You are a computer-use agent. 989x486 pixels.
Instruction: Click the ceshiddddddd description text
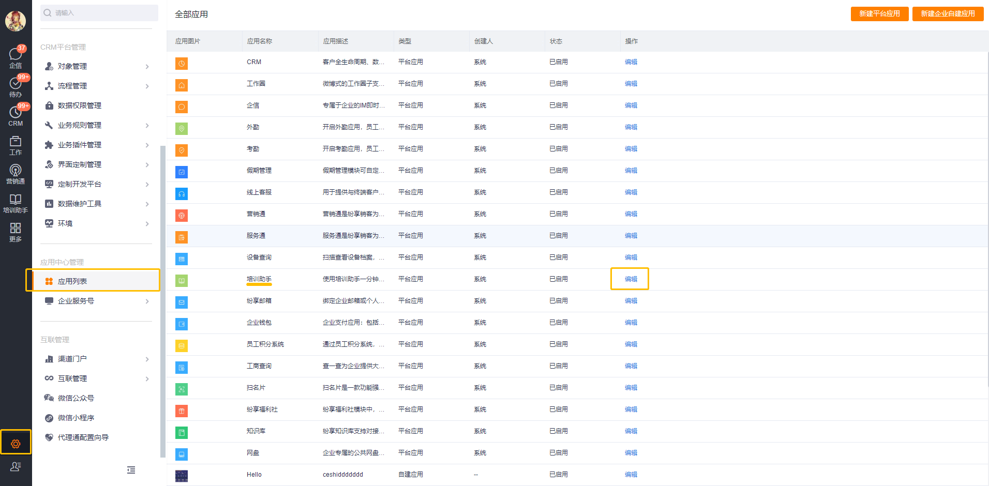pos(343,475)
